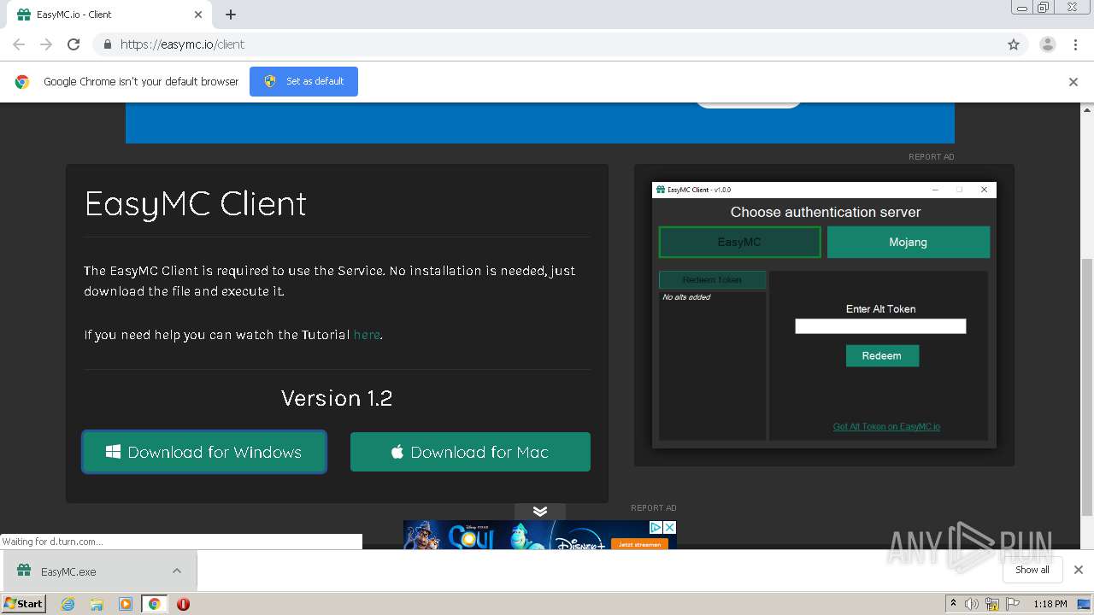This screenshot has width=1094, height=615.
Task: Click Download for Windows button
Action: [204, 452]
